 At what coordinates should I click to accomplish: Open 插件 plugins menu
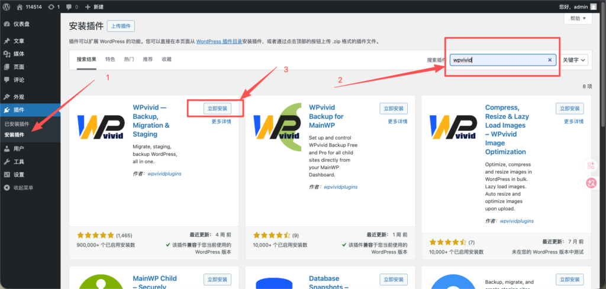point(30,110)
